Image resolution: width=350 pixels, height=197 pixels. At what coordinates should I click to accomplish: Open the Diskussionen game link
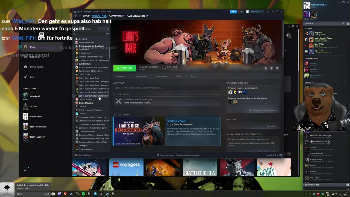click(161, 76)
